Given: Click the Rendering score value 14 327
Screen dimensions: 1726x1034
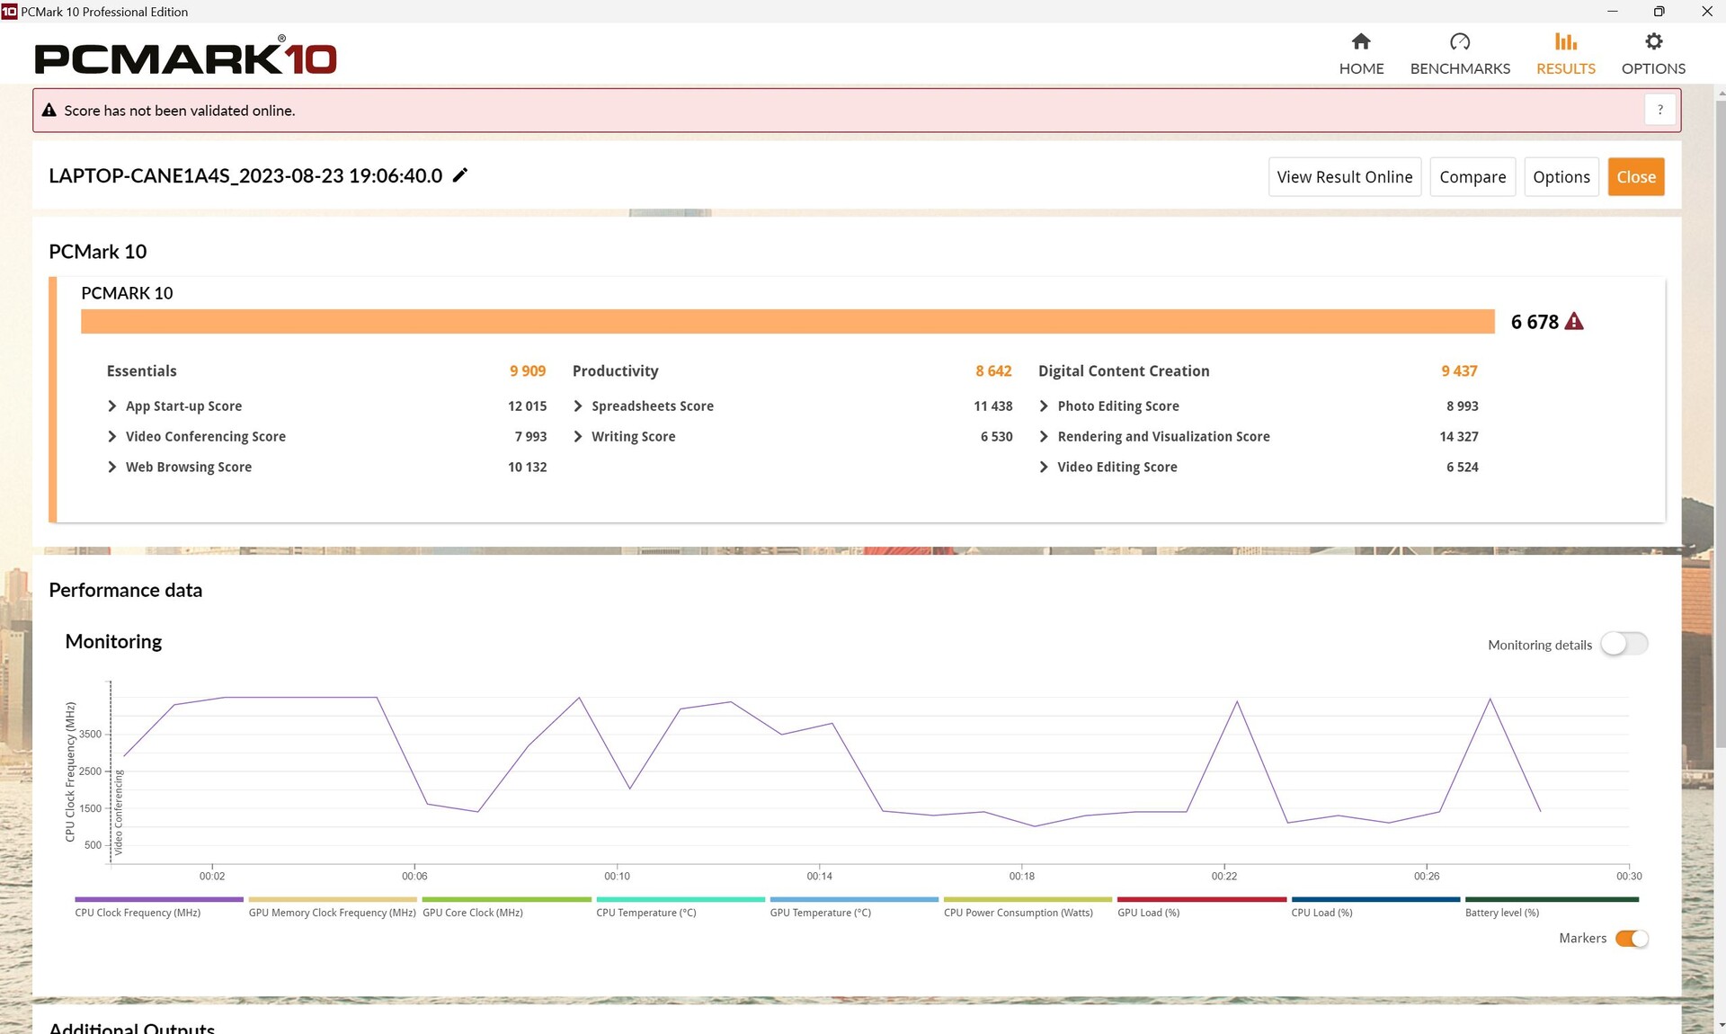Looking at the screenshot, I should click(x=1458, y=436).
